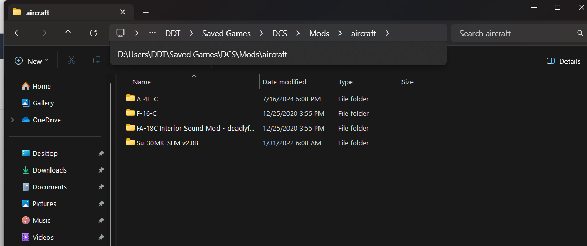Unpin Videos using its pin icon
The height and width of the screenshot is (246, 587).
[101, 238]
